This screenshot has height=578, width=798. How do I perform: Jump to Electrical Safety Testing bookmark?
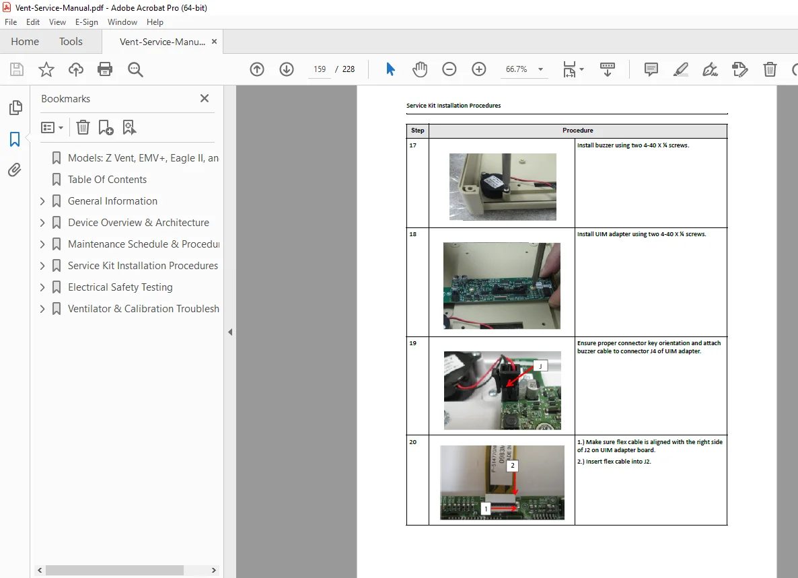(x=120, y=287)
